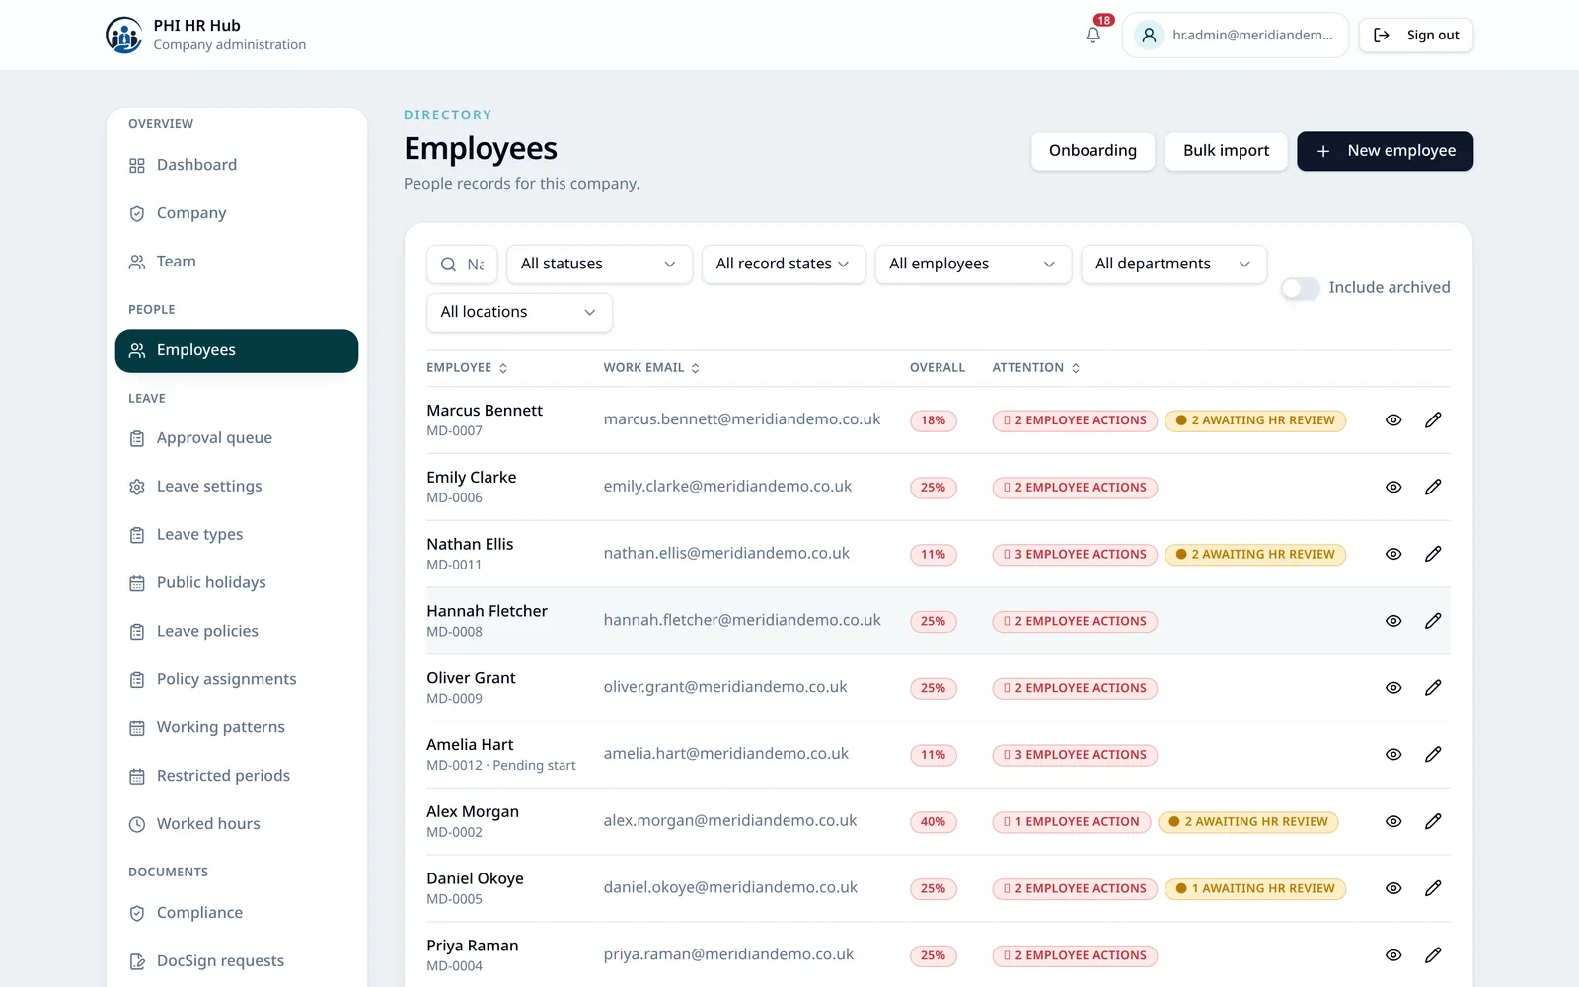Expand the All locations dropdown
This screenshot has width=1579, height=987.
coord(519,312)
